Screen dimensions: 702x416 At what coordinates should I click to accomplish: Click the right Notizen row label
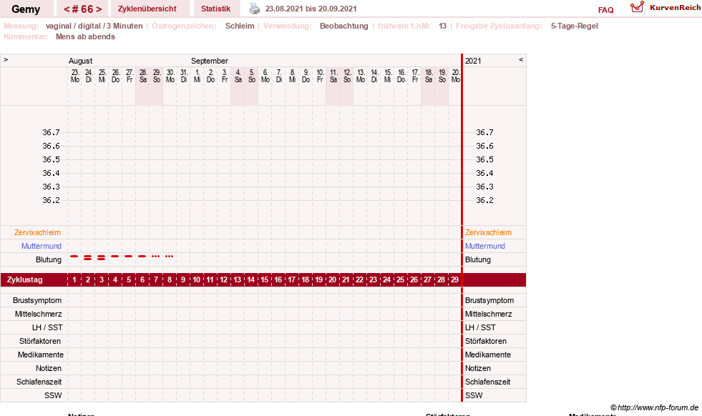pos(478,368)
